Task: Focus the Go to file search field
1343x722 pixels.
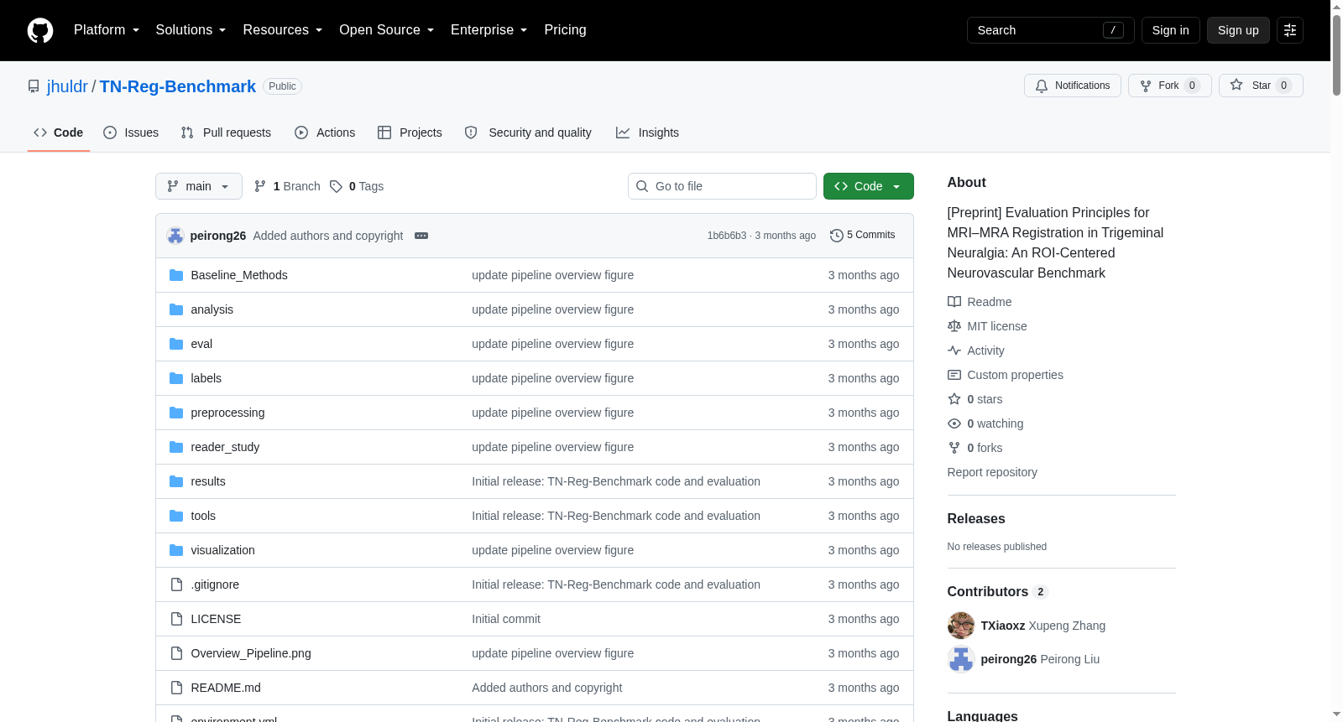Action: click(722, 186)
